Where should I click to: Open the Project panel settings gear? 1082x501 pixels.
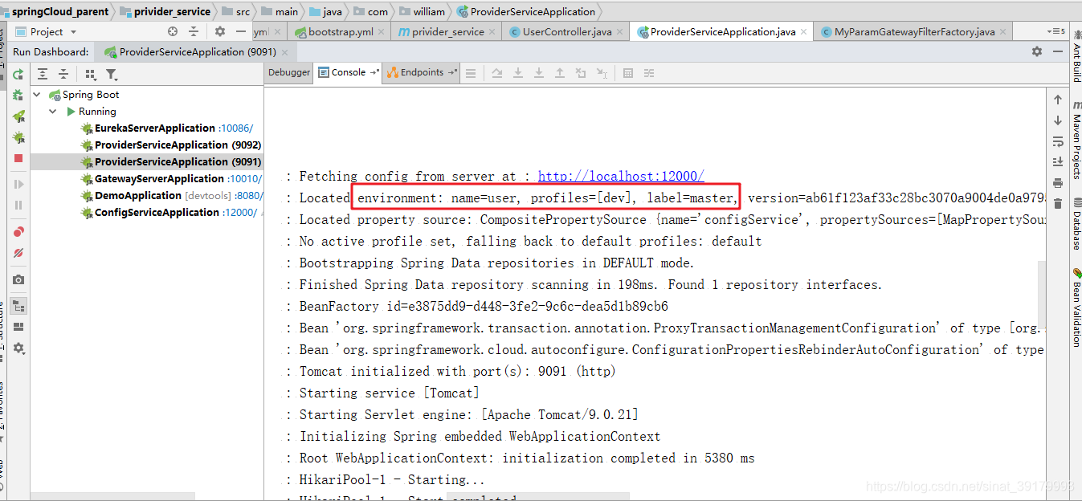point(220,31)
